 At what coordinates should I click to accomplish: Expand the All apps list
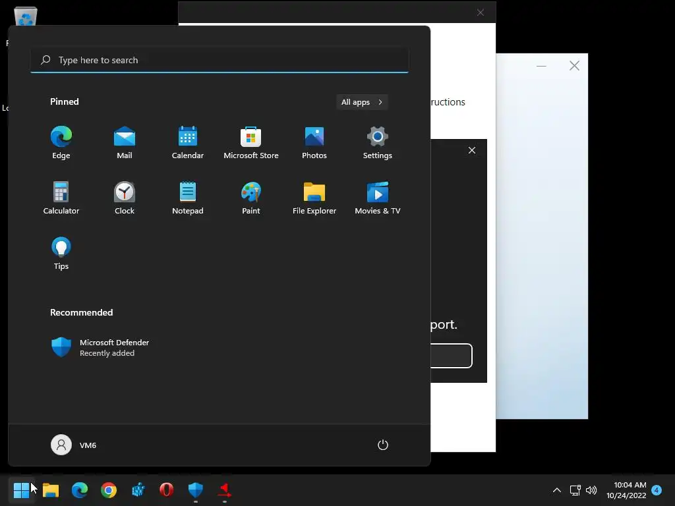(362, 102)
